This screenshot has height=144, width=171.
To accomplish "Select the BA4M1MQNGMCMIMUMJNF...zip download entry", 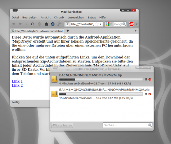I will coord(102,94).
